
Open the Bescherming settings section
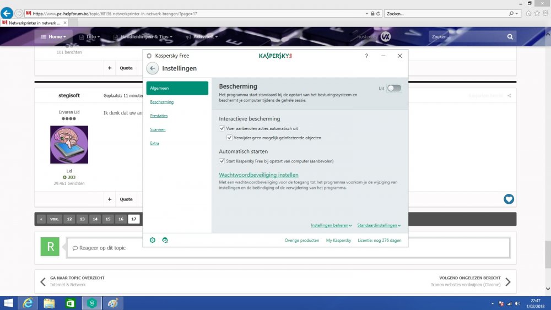point(161,102)
